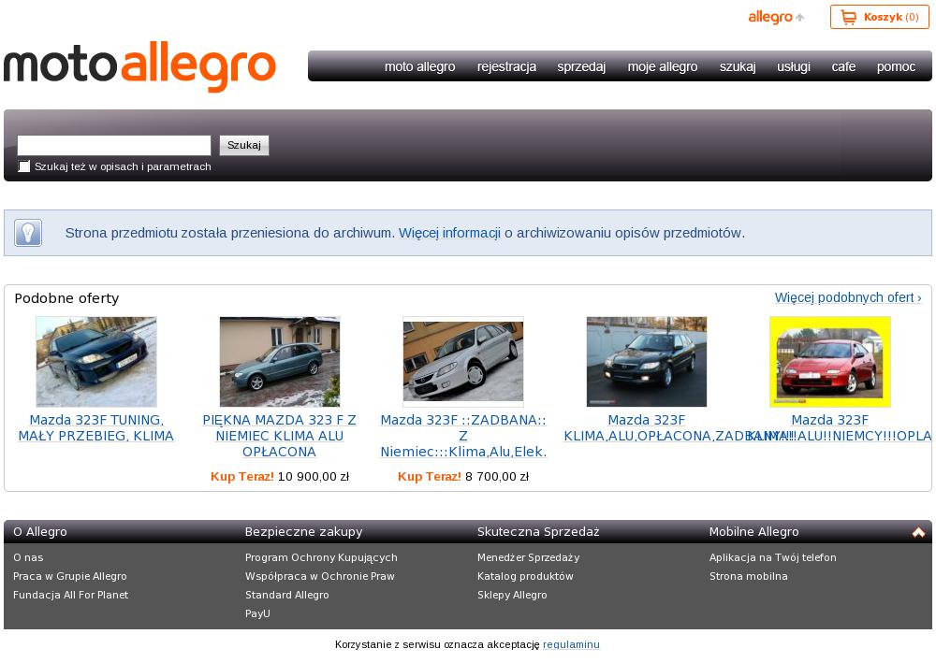
Task: Open 'PIĘKNA MAZDA 323 F Z NIEMIEC' offer link
Action: pyautogui.click(x=279, y=436)
